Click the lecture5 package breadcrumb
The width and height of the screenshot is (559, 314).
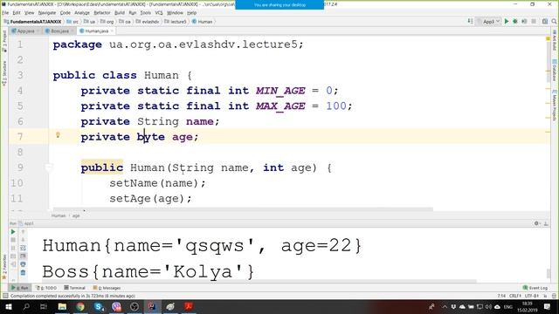175,22
